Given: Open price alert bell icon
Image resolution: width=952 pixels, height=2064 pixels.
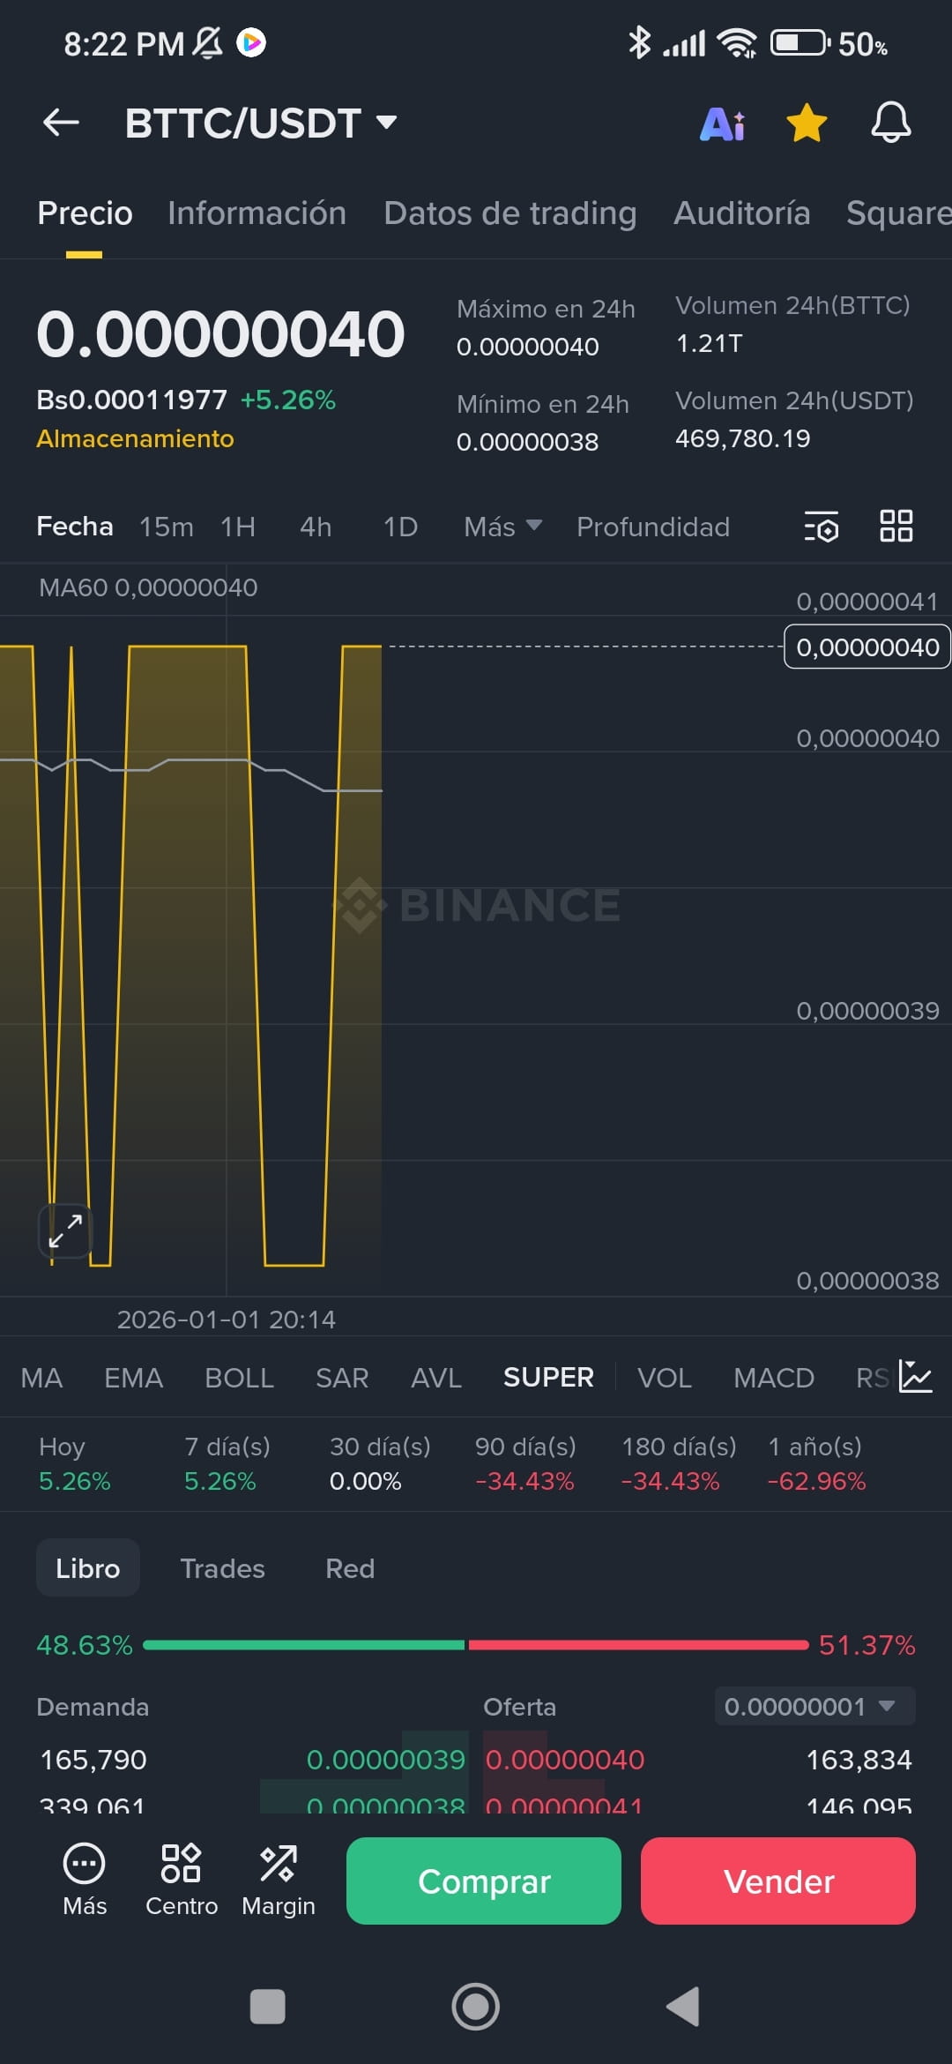Looking at the screenshot, I should pos(891,123).
